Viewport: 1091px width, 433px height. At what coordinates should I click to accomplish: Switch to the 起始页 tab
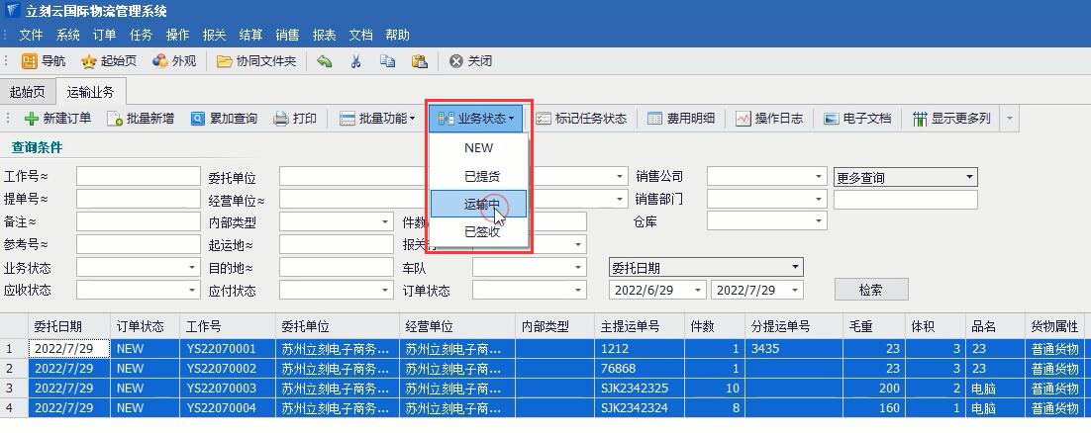click(27, 92)
